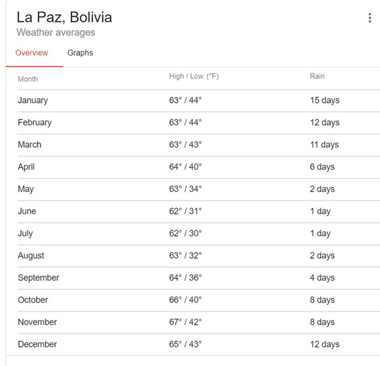Select the February month label
Screen dimensions: 380x366
pos(34,122)
